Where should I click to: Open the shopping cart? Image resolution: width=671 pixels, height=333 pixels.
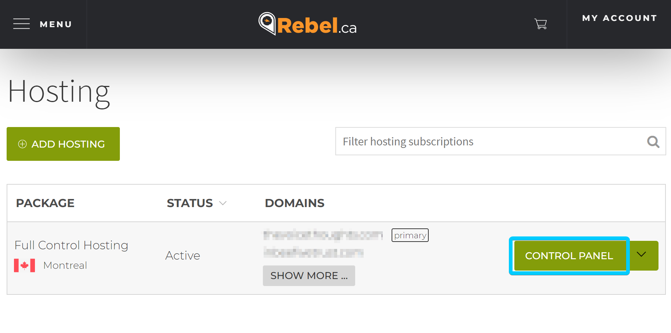point(540,24)
